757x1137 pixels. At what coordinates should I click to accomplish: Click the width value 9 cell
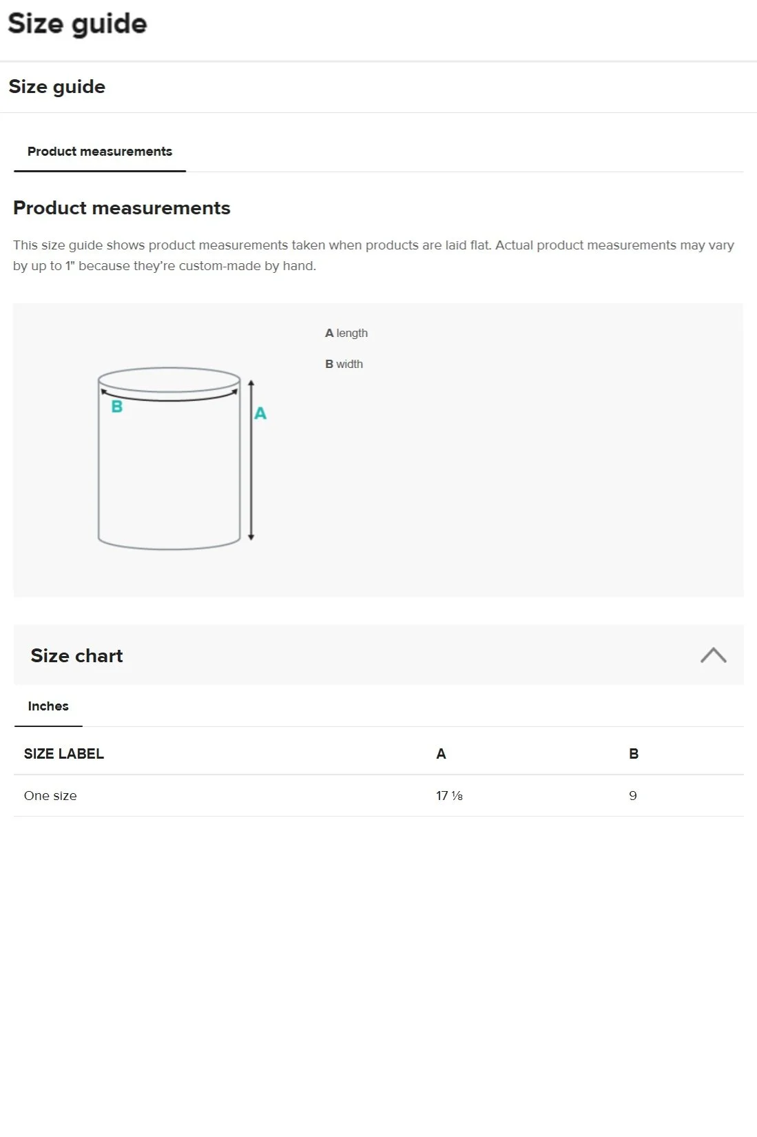coord(633,796)
